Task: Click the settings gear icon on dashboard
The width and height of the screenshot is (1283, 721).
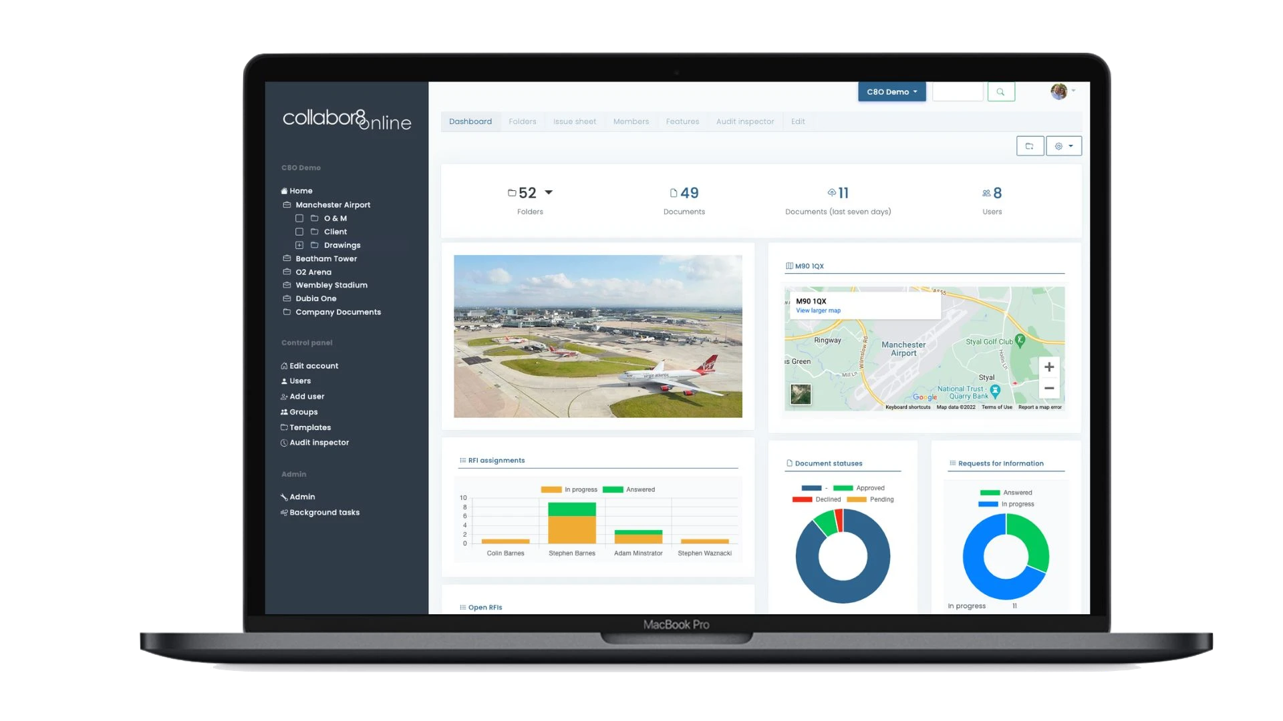Action: pos(1058,146)
